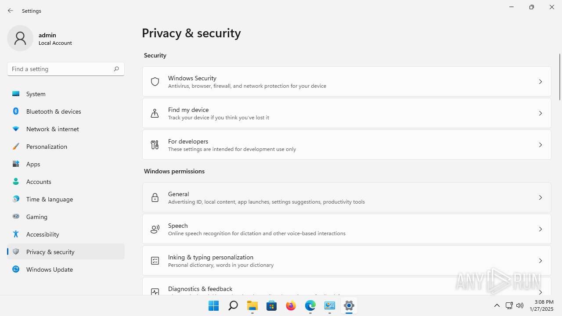Image resolution: width=562 pixels, height=316 pixels.
Task: Click the For developers tools icon
Action: tap(155, 145)
